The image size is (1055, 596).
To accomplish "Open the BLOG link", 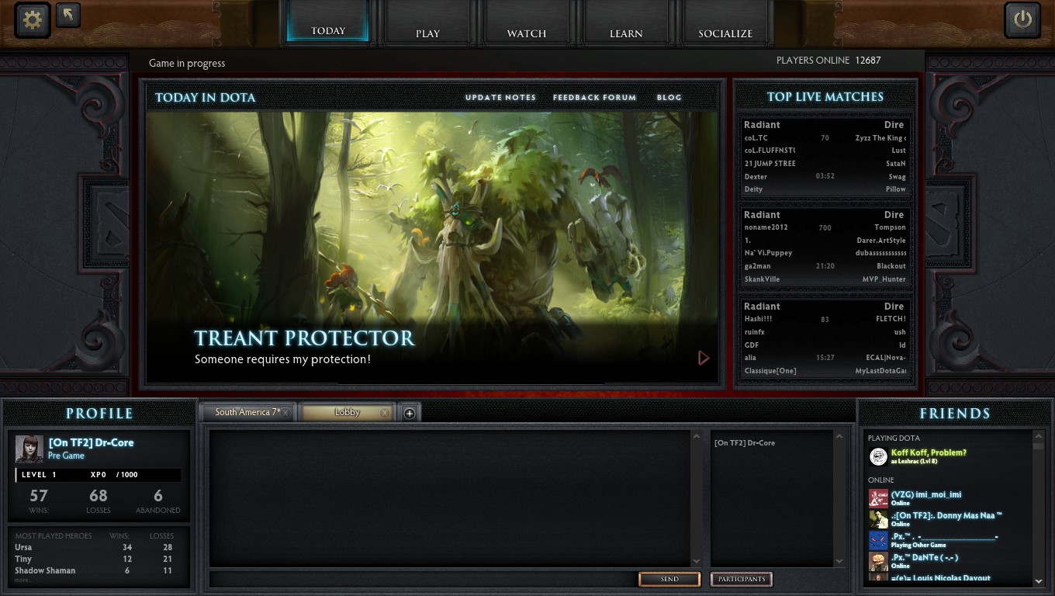I will pos(669,98).
